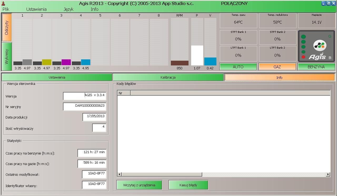
Task: Click the Temp. gazu 64°C readout
Action: pos(238,21)
